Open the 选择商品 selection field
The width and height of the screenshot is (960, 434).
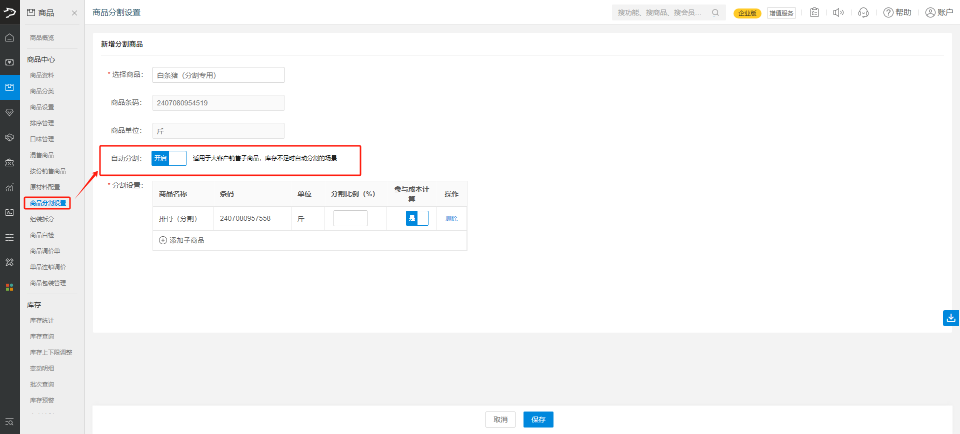pos(218,75)
